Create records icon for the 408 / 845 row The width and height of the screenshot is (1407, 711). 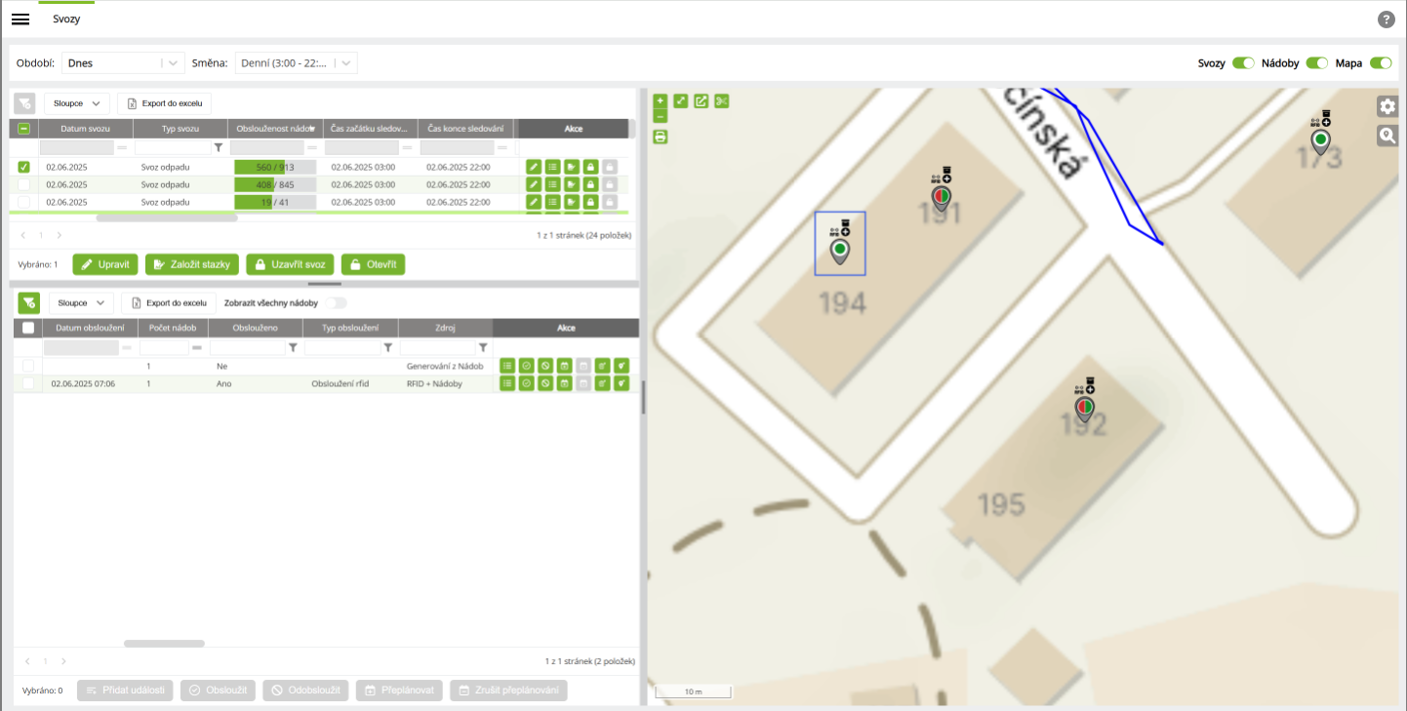(x=572, y=184)
